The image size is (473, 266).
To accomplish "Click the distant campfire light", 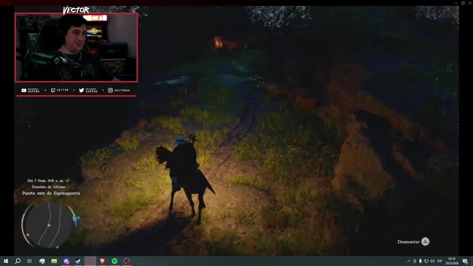I will (218, 42).
